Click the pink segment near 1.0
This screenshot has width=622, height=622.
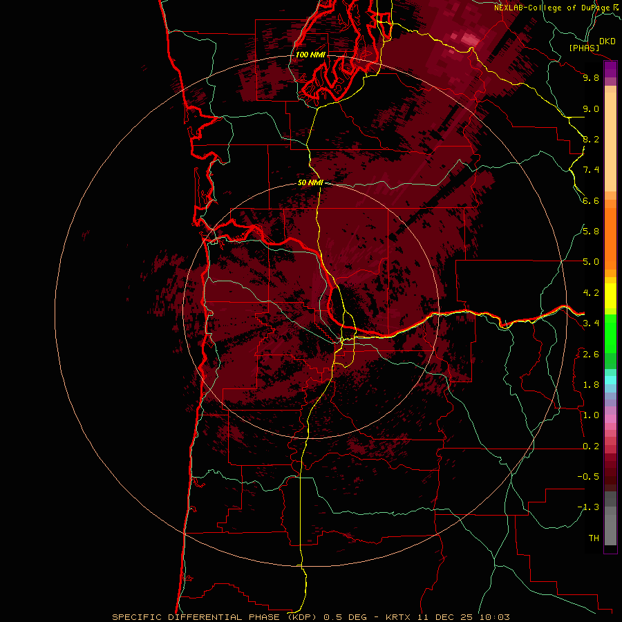pyautogui.click(x=610, y=419)
